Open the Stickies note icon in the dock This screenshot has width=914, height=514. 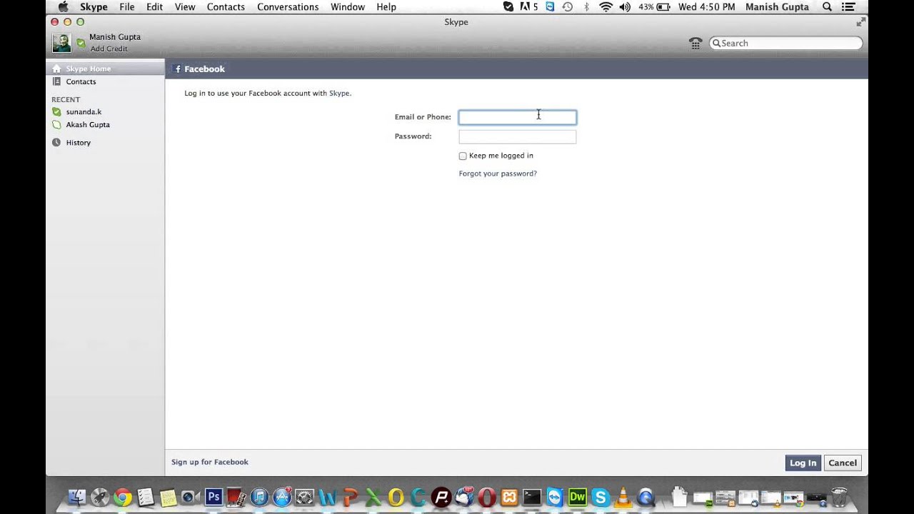coord(169,498)
